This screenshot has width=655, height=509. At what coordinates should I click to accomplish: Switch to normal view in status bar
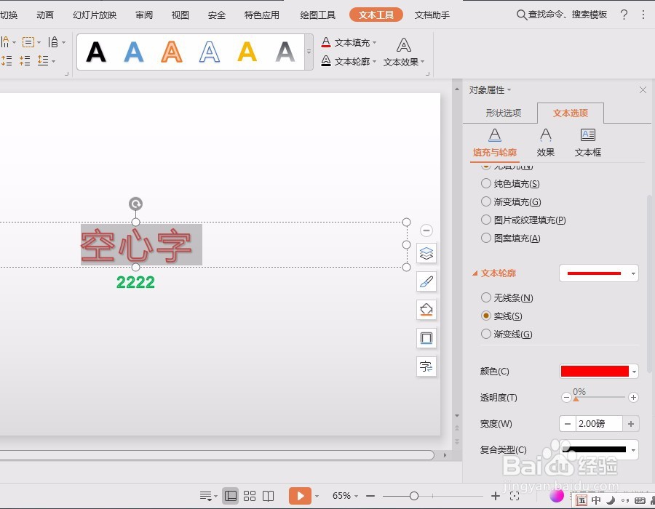point(230,496)
